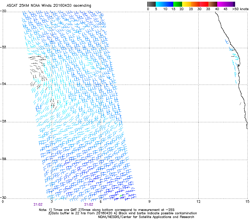
Task: Click the gray 0-5 knots color band
Action: tap(151, 4)
